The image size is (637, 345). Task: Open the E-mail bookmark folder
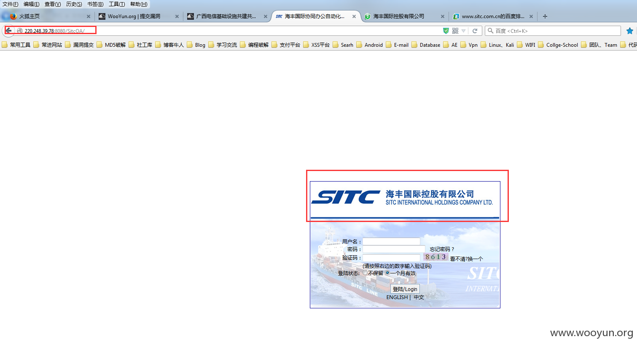point(397,45)
